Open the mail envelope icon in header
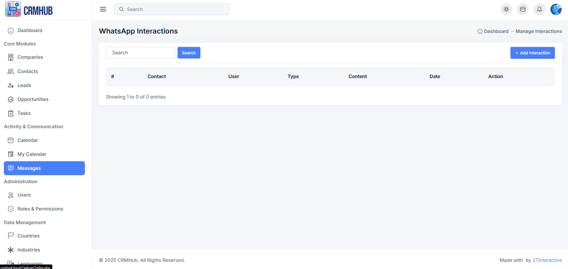This screenshot has width=568, height=269. (x=523, y=9)
